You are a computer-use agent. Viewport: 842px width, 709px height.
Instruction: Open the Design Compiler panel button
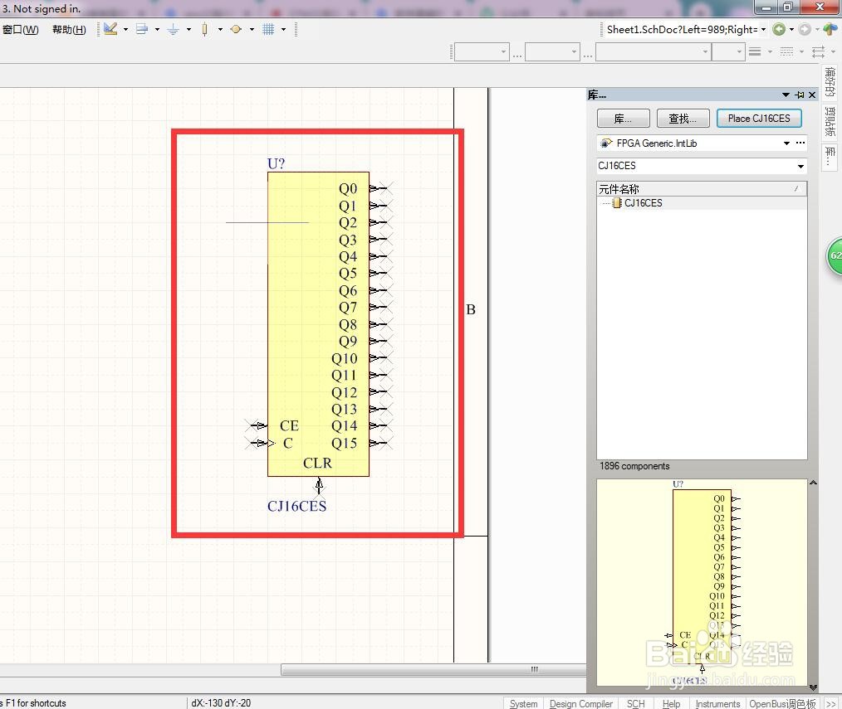[581, 704]
